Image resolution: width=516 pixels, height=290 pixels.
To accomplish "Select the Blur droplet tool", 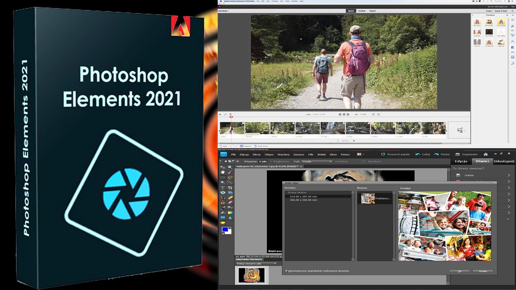I will click(230, 217).
